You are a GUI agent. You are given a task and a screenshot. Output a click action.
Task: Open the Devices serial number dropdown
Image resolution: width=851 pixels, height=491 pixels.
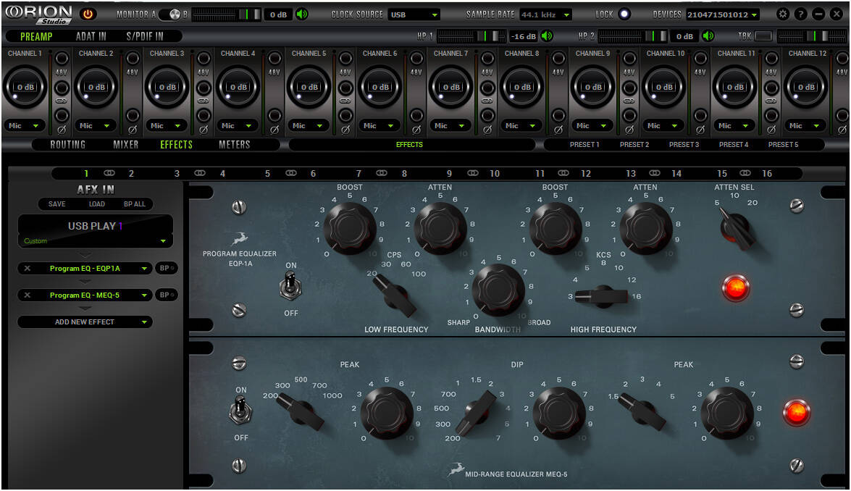point(722,14)
